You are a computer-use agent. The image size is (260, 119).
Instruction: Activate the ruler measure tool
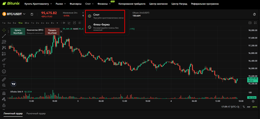point(4,79)
